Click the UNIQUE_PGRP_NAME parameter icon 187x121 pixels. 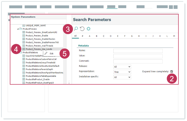(x=24, y=26)
